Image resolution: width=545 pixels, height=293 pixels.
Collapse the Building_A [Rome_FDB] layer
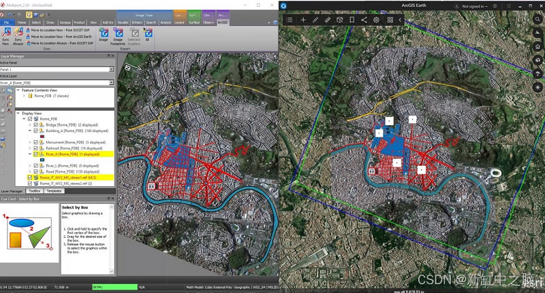point(30,131)
